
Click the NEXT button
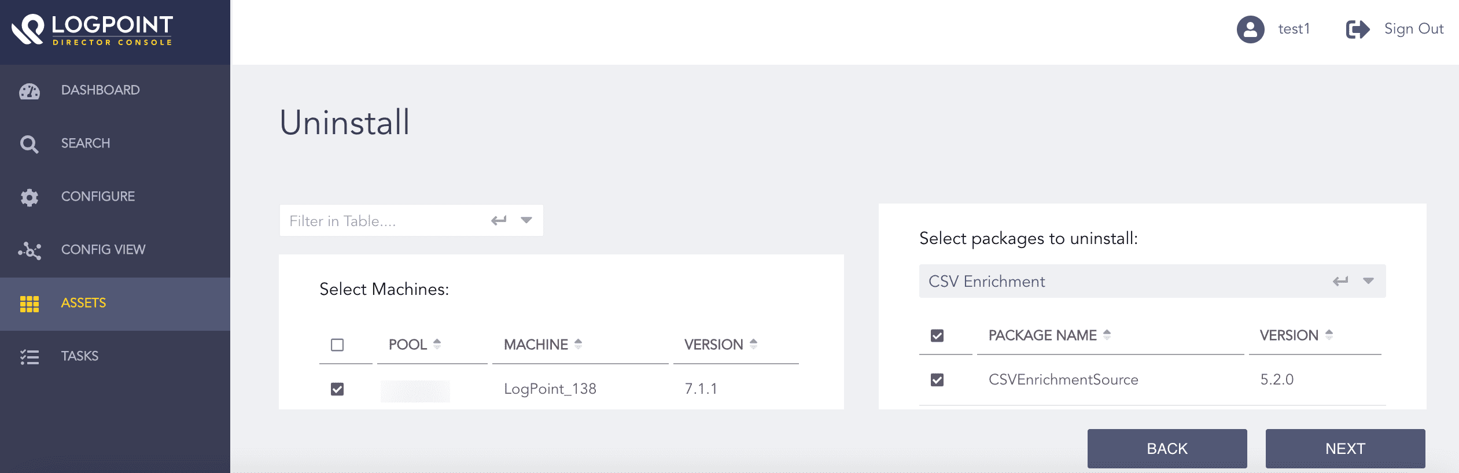(1345, 448)
